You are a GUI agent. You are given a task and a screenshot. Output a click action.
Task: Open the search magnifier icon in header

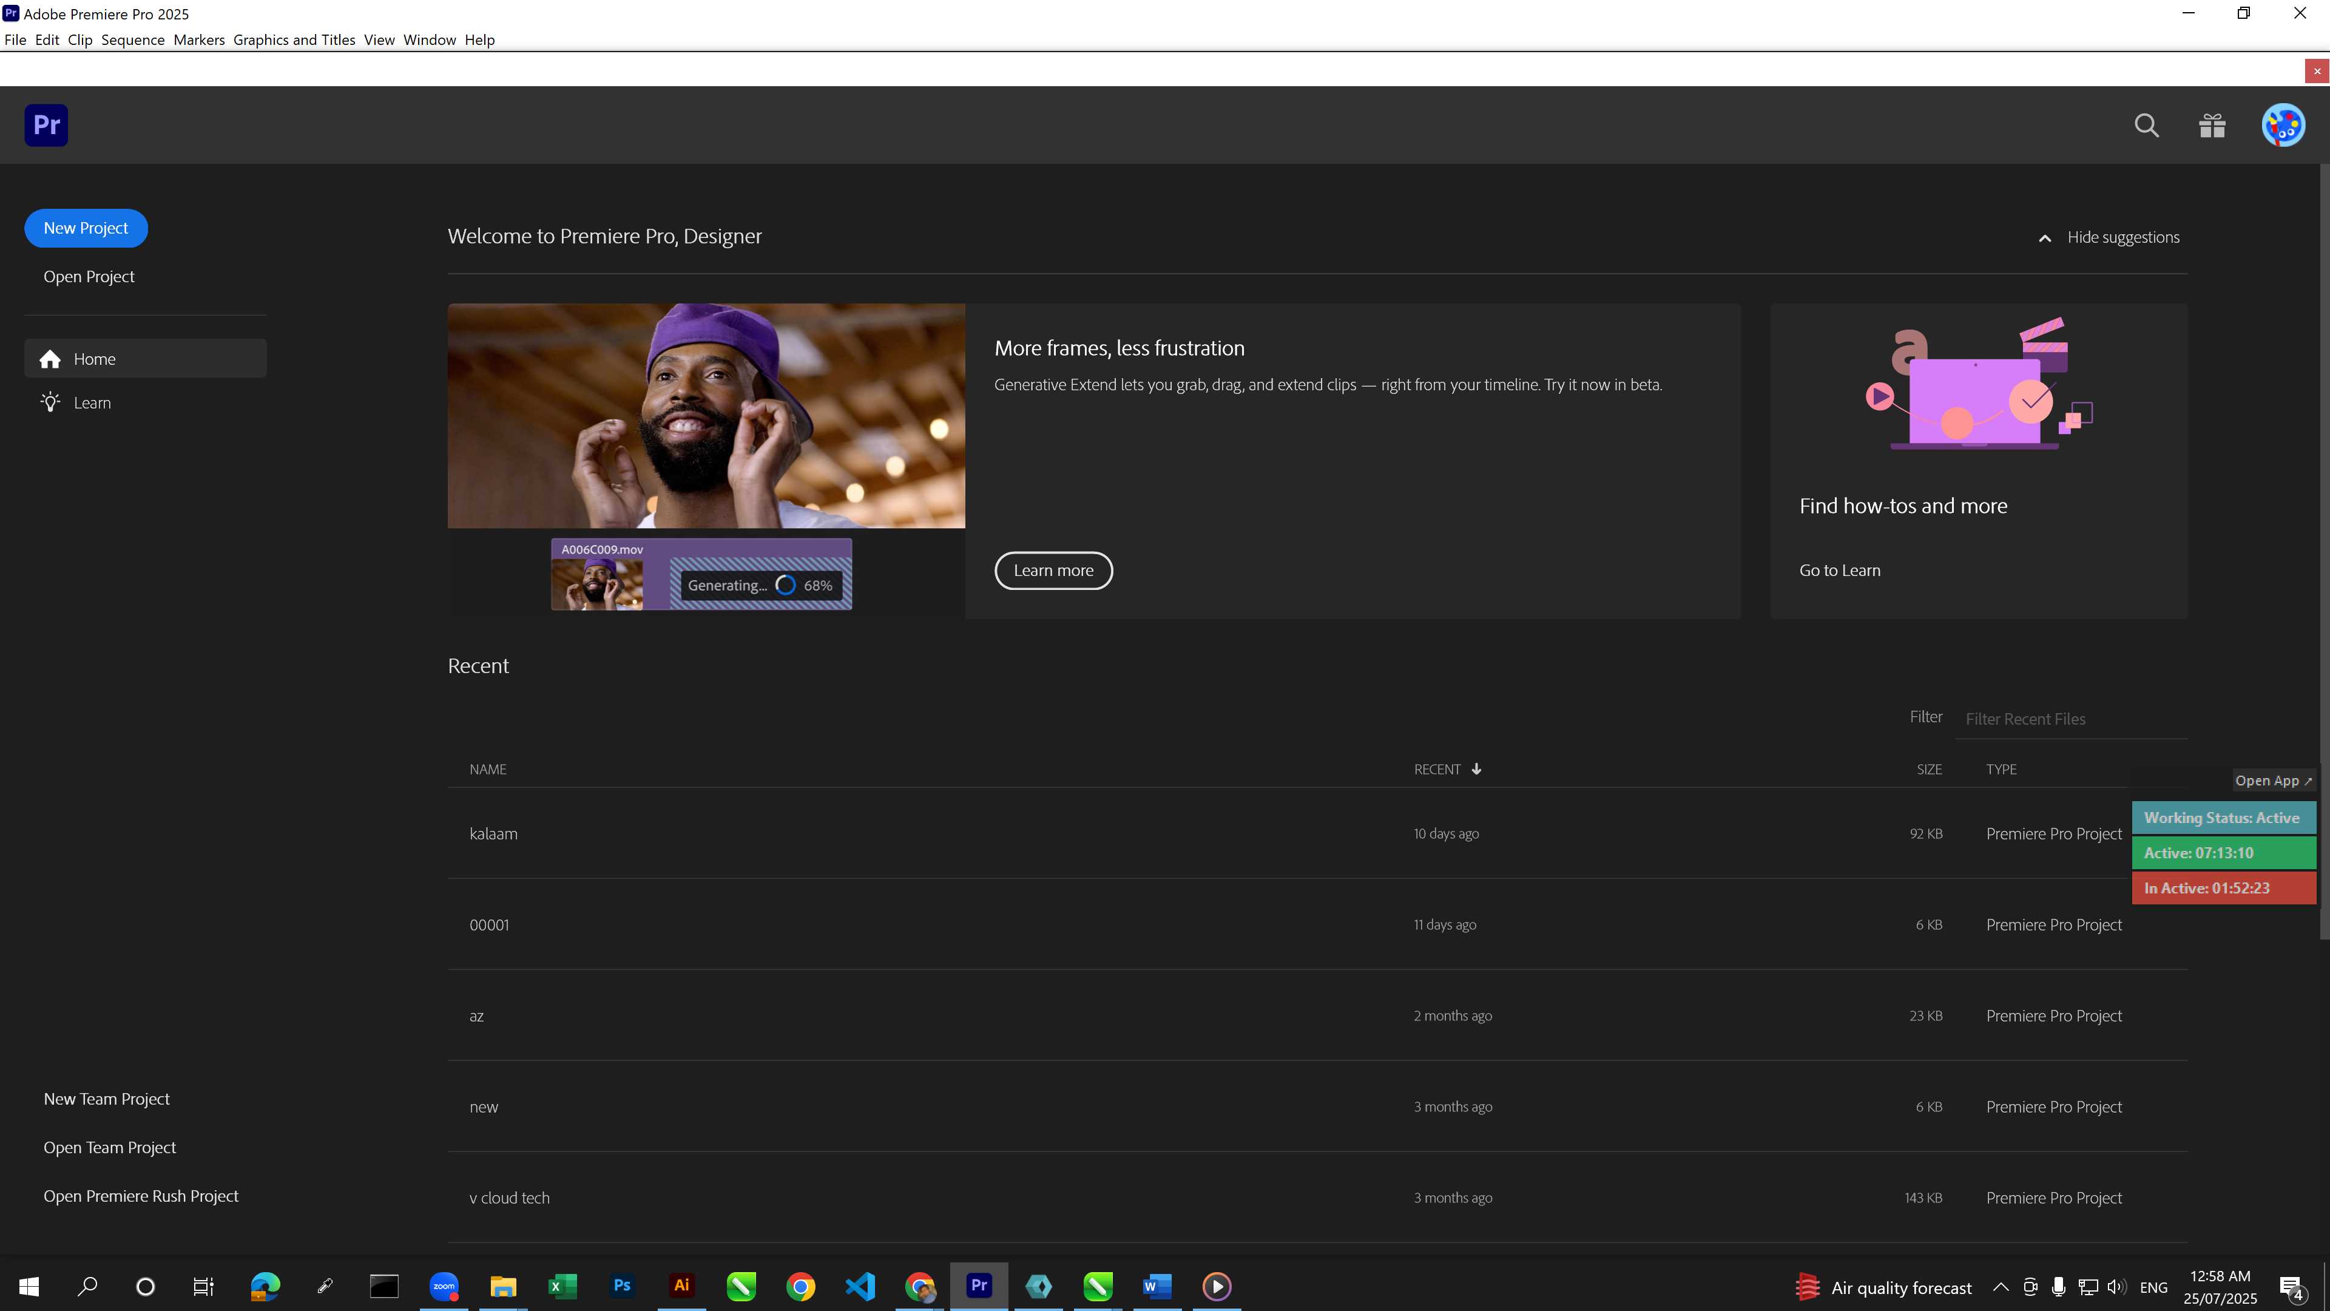click(2146, 125)
